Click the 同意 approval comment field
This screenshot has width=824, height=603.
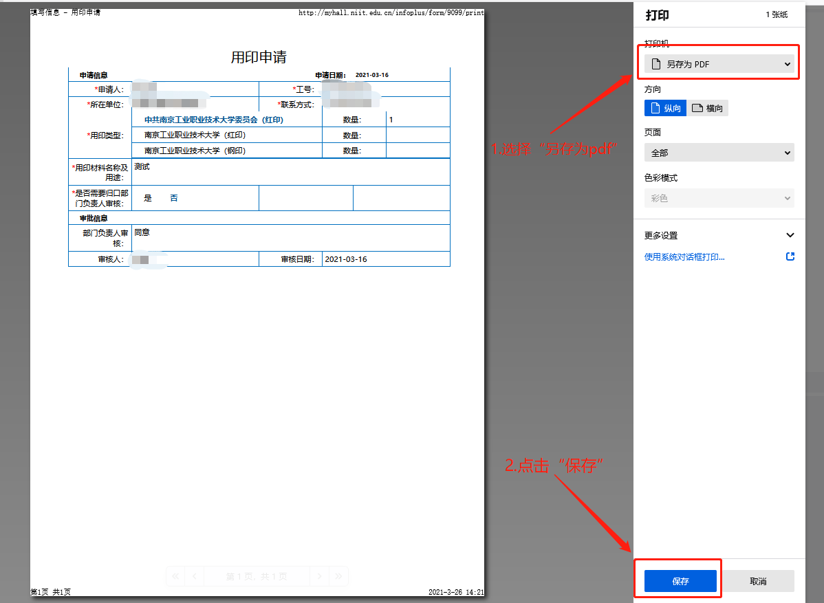pos(142,232)
